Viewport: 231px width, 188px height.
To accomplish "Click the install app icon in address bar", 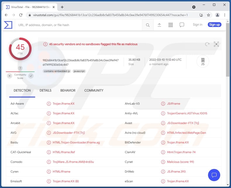I will coord(201,15).
